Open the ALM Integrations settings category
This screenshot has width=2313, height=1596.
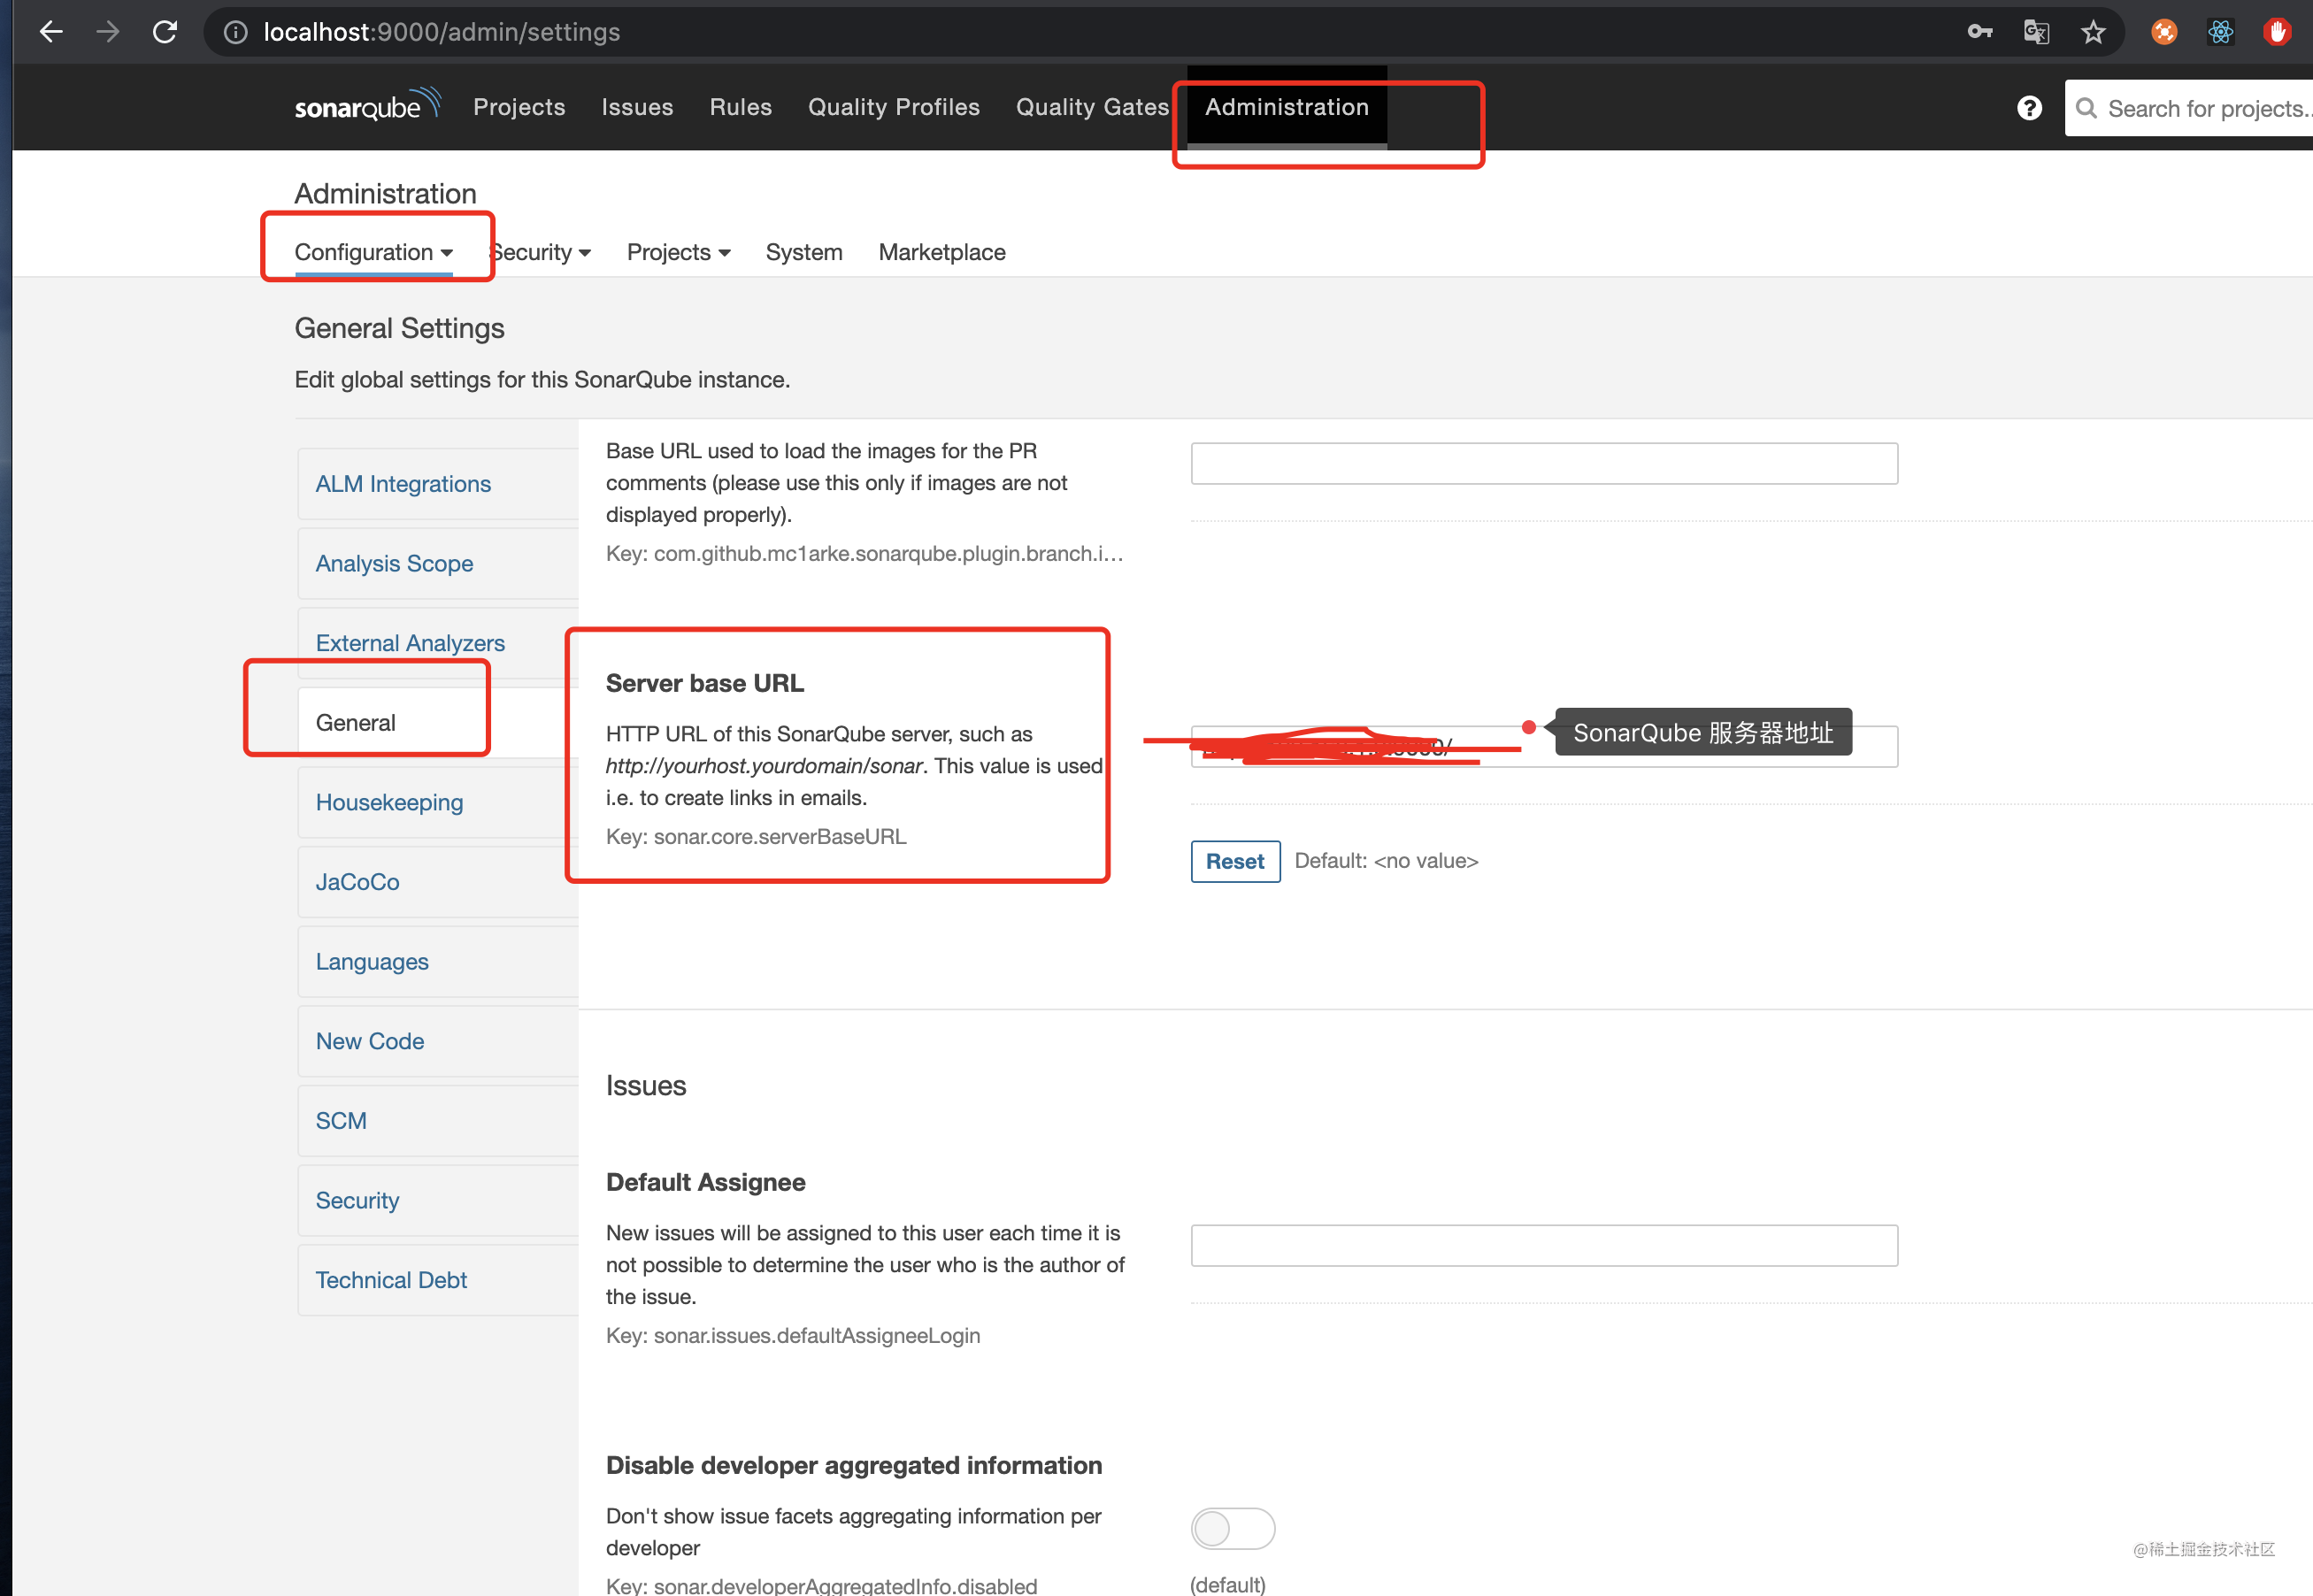tap(403, 483)
